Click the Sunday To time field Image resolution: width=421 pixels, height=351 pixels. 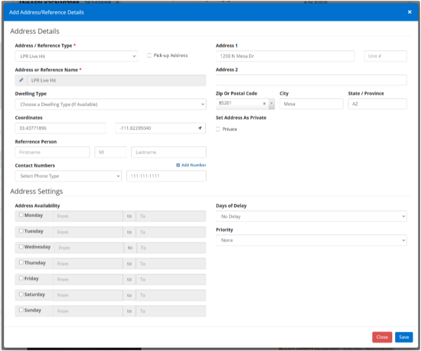coord(171,311)
